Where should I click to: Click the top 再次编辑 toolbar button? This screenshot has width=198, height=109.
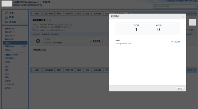point(49,13)
